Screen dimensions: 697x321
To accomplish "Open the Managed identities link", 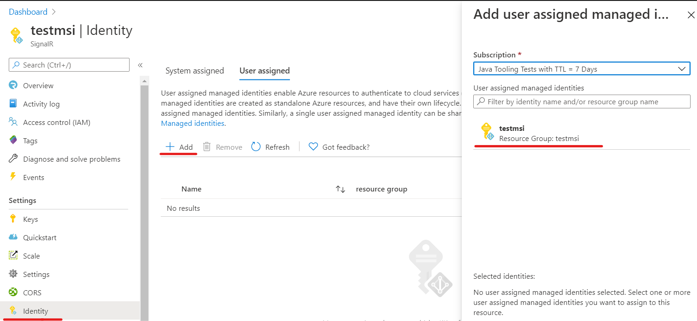I will [192, 123].
